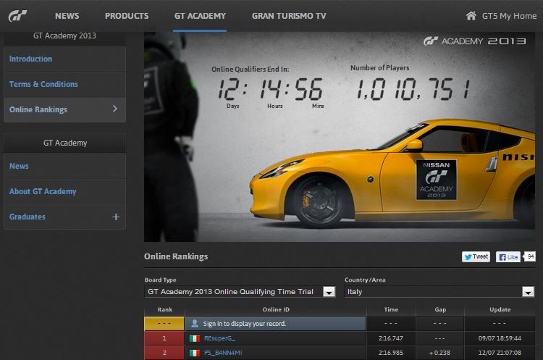Open the NEWS menu in top navigation
This screenshot has width=543, height=360.
(67, 16)
